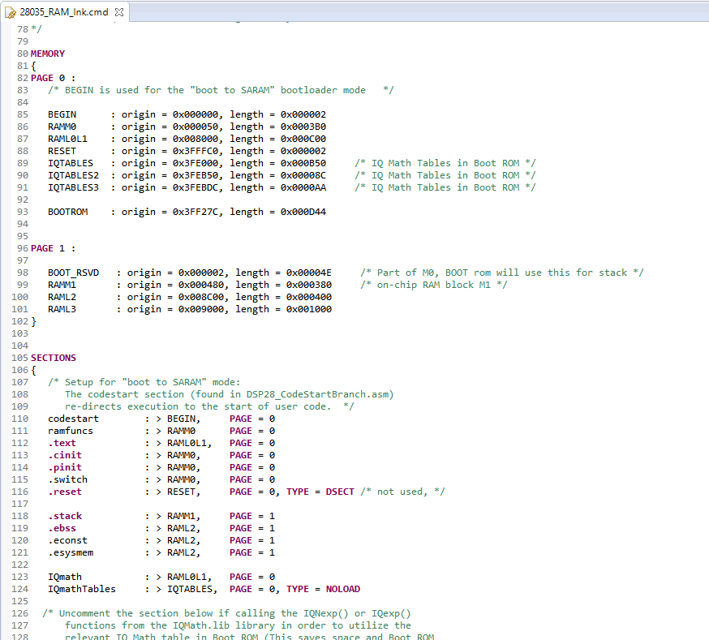
Task: Click line number 93 in the gutter
Action: click(20, 212)
